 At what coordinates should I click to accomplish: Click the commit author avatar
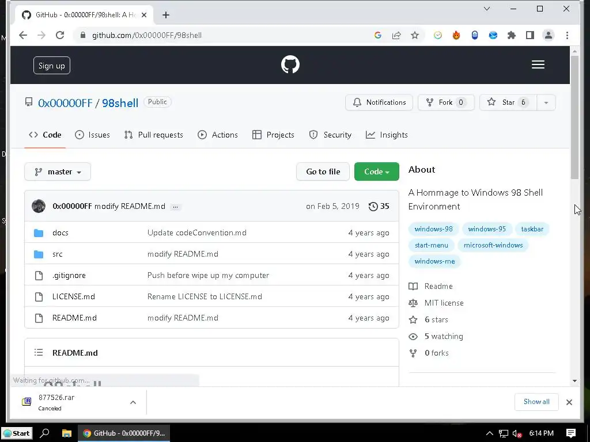click(39, 206)
